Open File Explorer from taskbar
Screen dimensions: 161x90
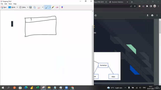[x=49, y=88]
